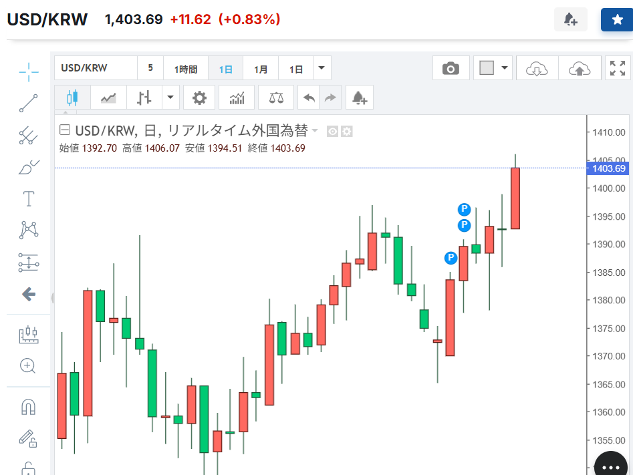Click the 始値 1392.70 open value
This screenshot has width=633, height=475.
[x=88, y=148]
